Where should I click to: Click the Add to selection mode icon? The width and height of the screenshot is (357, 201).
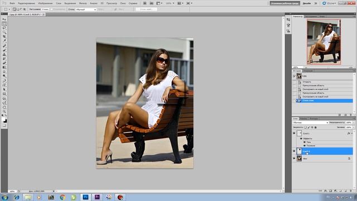(x=18, y=9)
